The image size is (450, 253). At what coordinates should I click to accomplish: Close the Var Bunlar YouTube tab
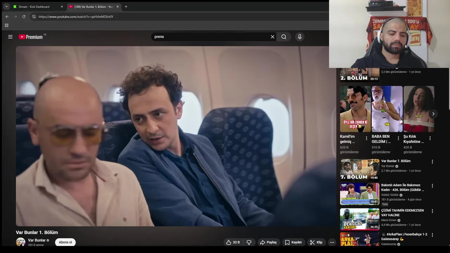pyautogui.click(x=118, y=7)
